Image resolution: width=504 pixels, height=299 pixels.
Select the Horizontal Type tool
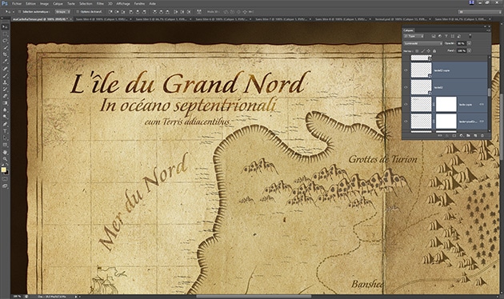coord(5,130)
